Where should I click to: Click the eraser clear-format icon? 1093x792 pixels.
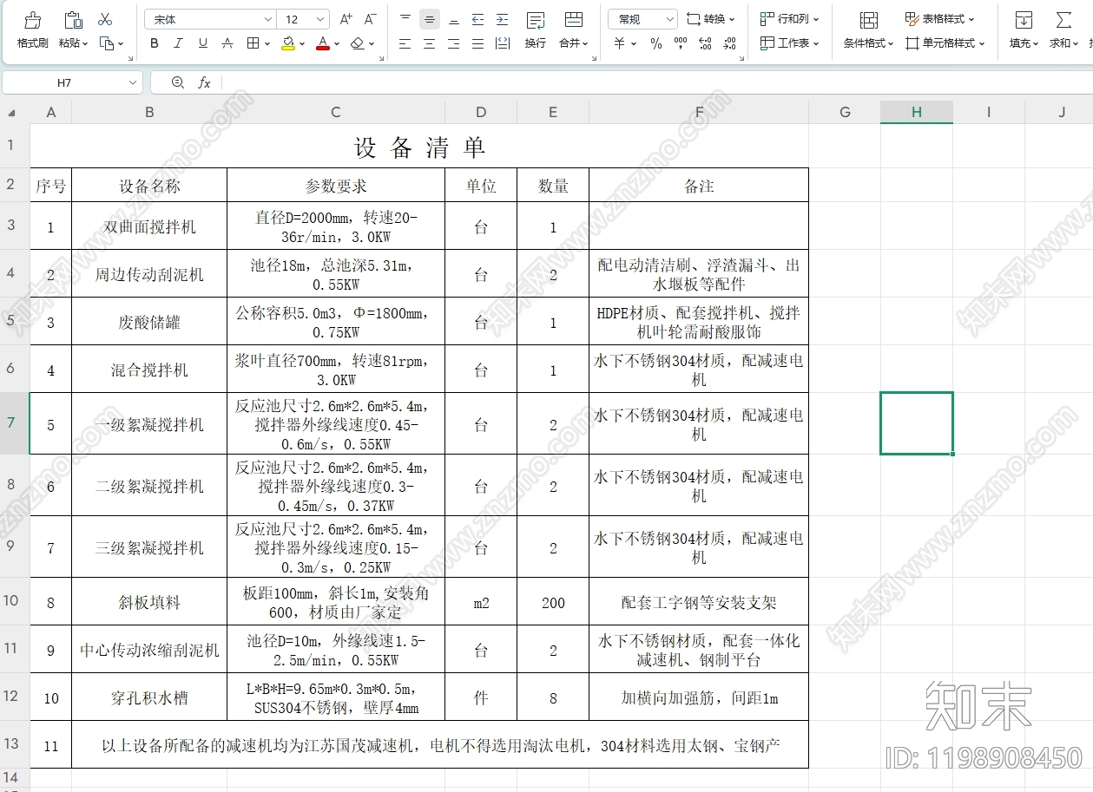tap(358, 43)
